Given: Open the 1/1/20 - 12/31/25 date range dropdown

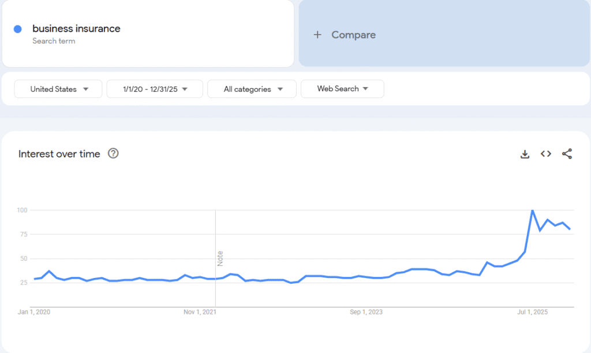Looking at the screenshot, I should coord(155,89).
